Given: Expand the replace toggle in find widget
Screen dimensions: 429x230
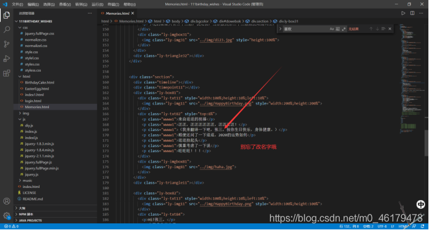Looking at the screenshot, I should coord(280,29).
